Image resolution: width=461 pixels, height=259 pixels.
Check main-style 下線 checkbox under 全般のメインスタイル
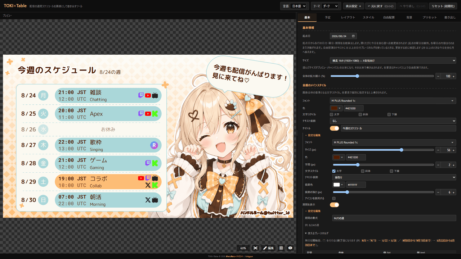click(x=389, y=114)
